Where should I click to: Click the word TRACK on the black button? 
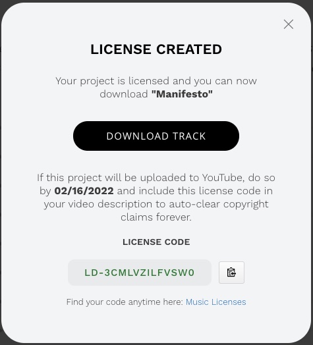189,136
